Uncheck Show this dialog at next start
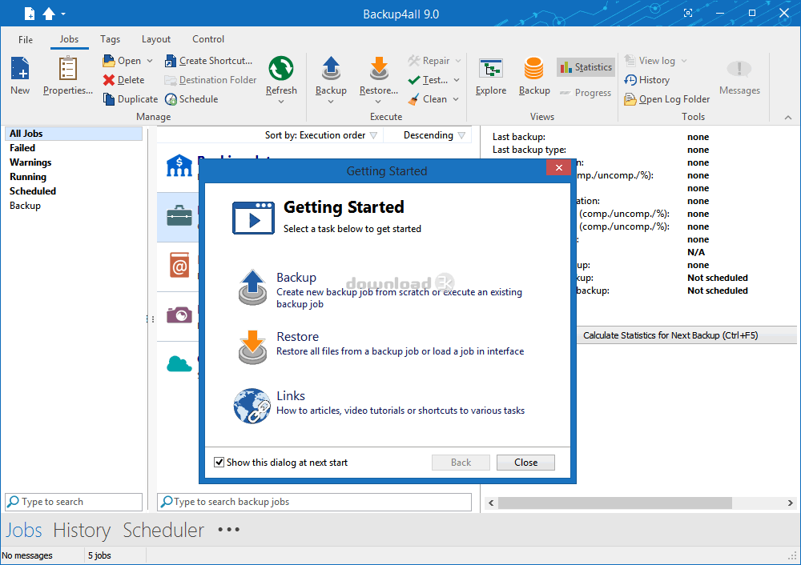Screen dimensions: 801x565 [219, 463]
